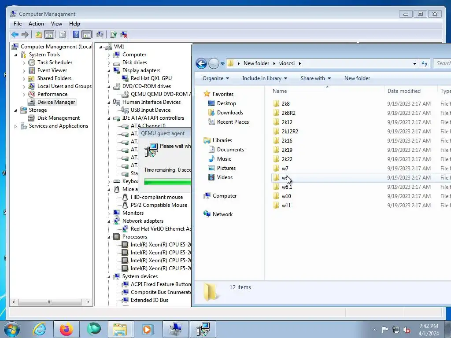Toggle Show/Hide Action Pane toolbar icon
Screen dimensions: 451x338
click(x=86, y=35)
